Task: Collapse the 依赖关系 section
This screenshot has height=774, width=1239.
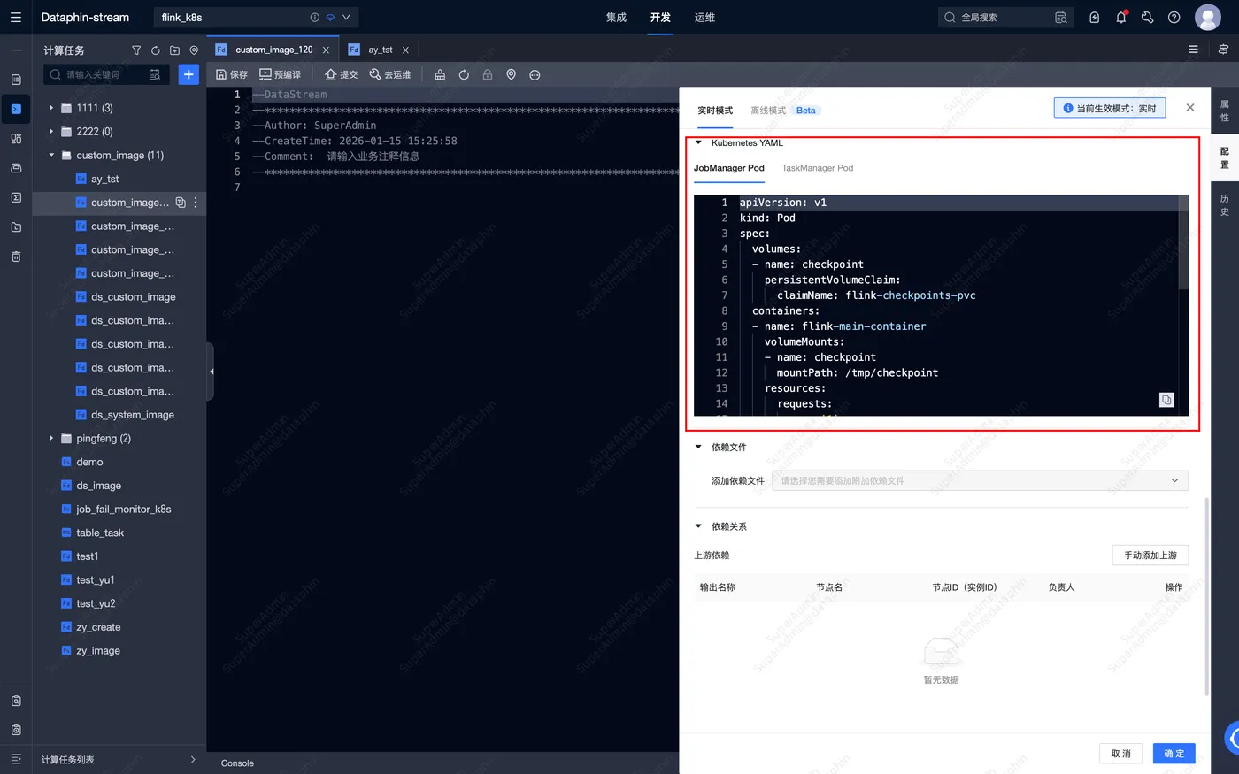Action: click(698, 526)
